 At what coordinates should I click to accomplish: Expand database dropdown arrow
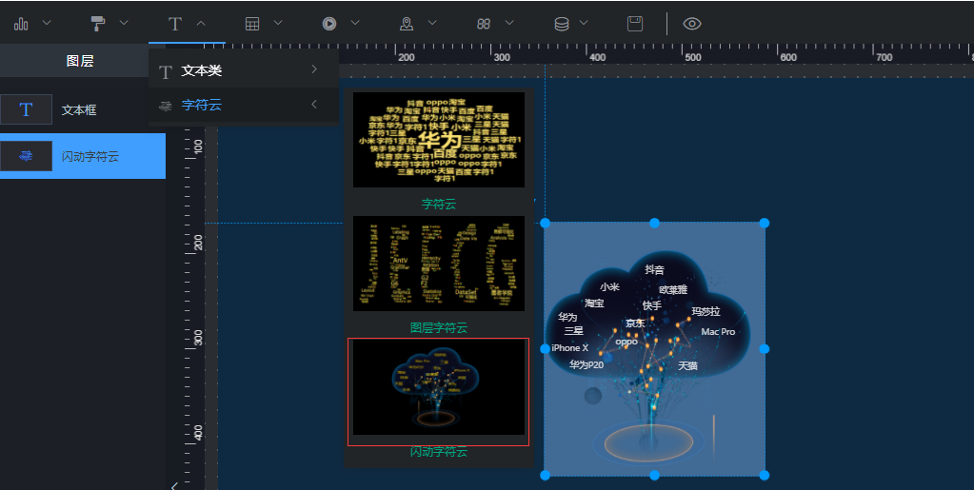584,23
